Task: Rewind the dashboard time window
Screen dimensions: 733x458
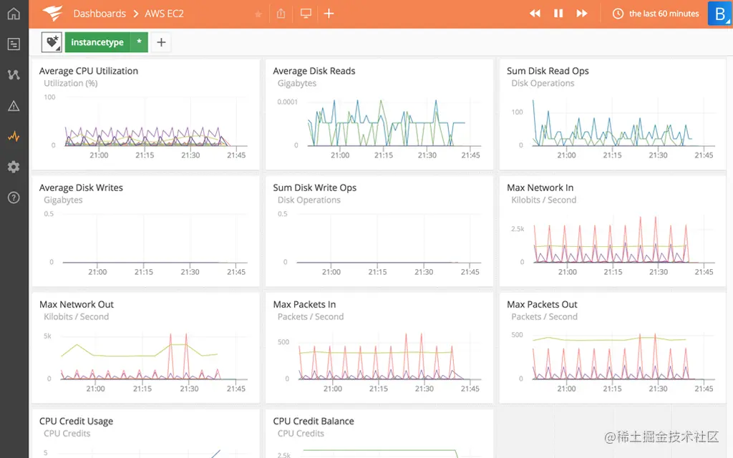Action: pyautogui.click(x=534, y=13)
